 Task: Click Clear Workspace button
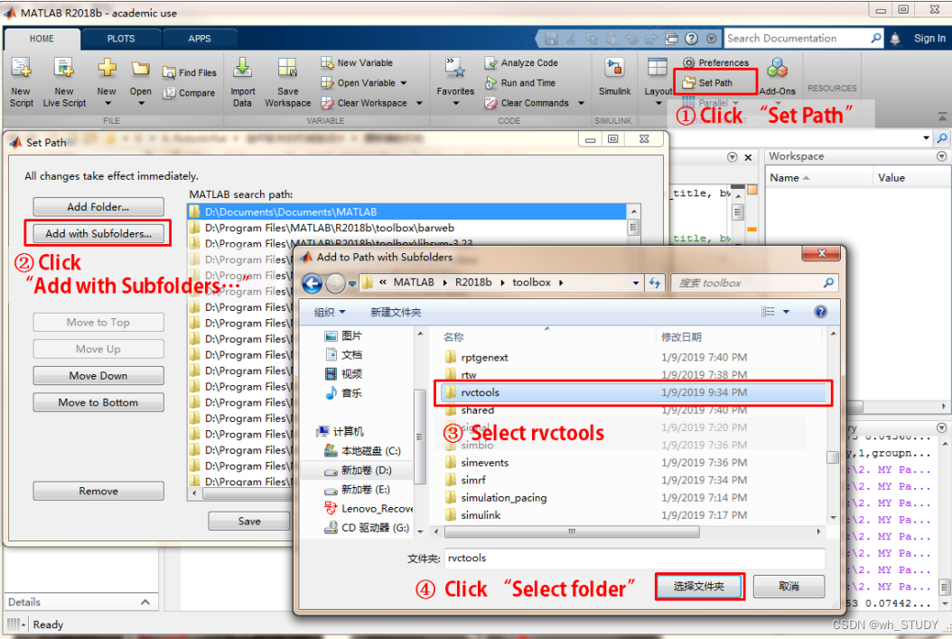tap(364, 103)
